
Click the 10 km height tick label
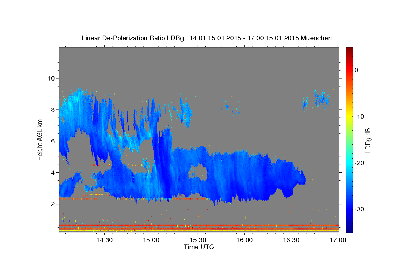click(x=51, y=78)
